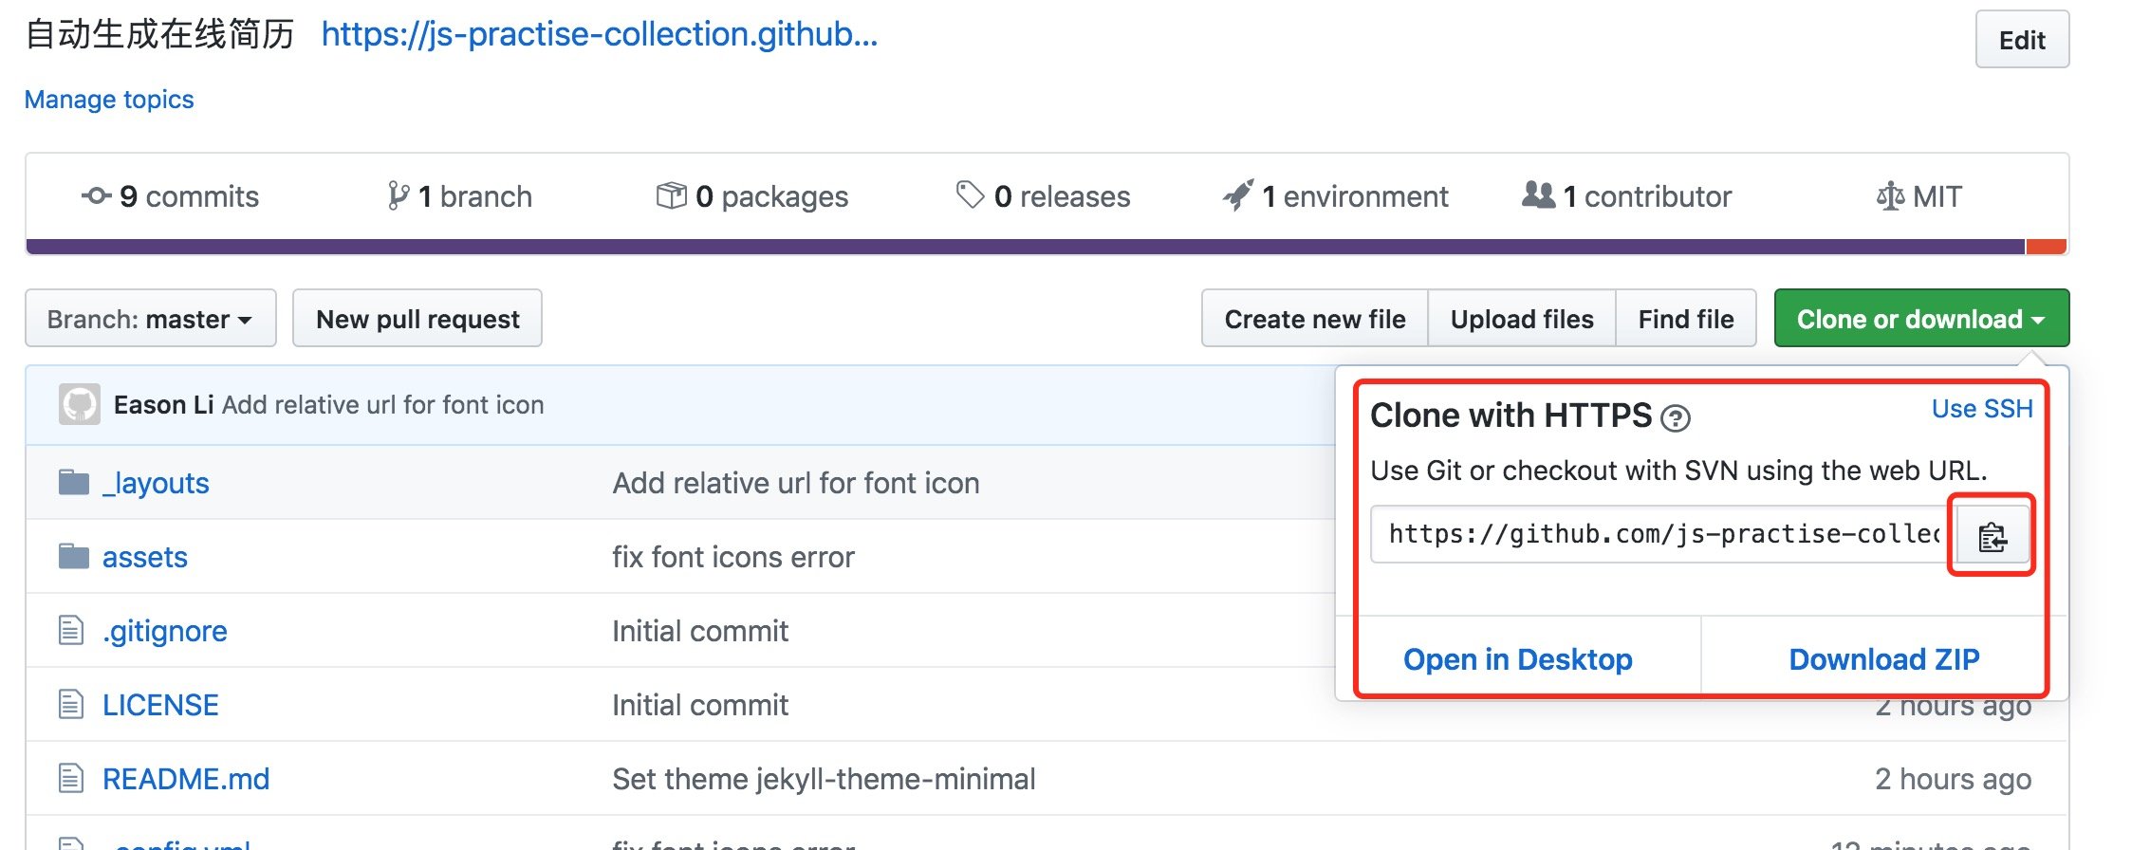Image resolution: width=2150 pixels, height=850 pixels.
Task: Click the rocket environment icon
Action: pos(1238,194)
